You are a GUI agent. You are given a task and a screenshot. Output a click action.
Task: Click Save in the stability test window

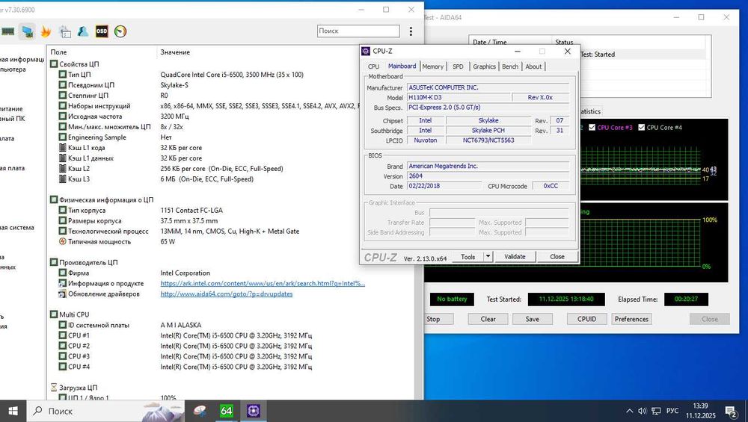pos(533,319)
